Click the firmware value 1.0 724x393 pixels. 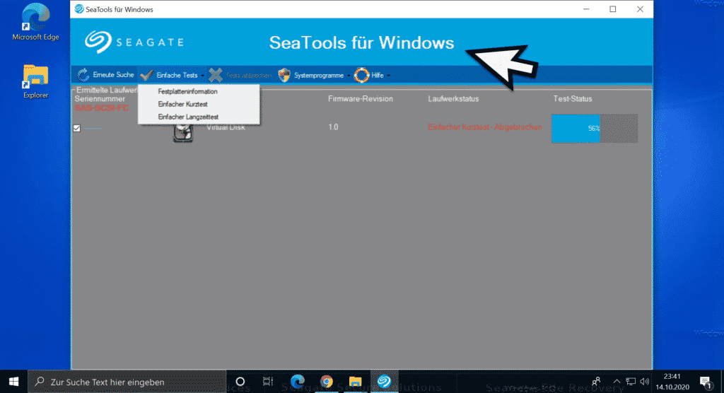tap(334, 127)
